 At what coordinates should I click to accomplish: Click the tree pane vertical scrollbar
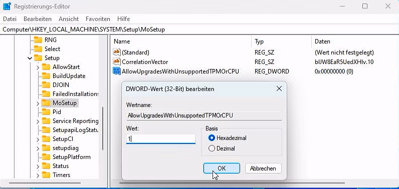103,128
